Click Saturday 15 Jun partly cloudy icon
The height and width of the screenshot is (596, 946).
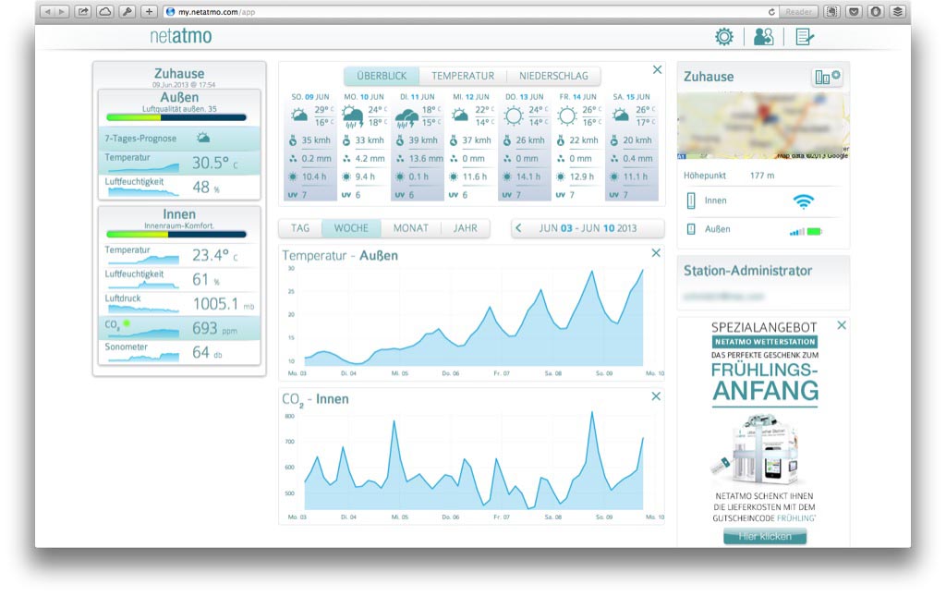(x=621, y=115)
